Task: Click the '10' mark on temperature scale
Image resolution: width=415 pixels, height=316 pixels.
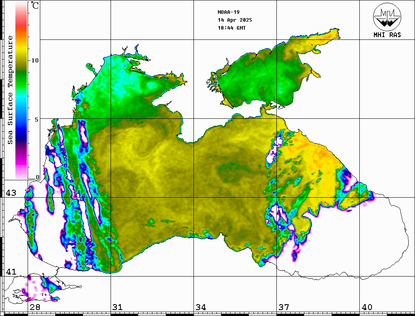Action: click(x=35, y=60)
